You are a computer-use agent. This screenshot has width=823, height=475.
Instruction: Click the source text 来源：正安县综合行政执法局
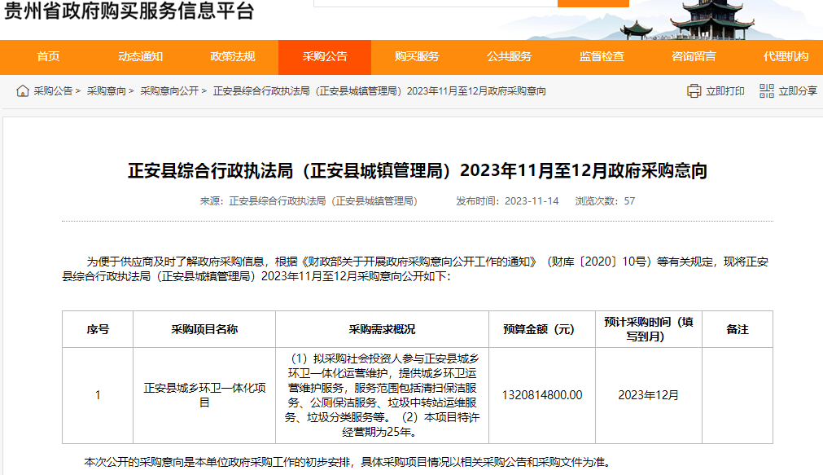pyautogui.click(x=309, y=201)
